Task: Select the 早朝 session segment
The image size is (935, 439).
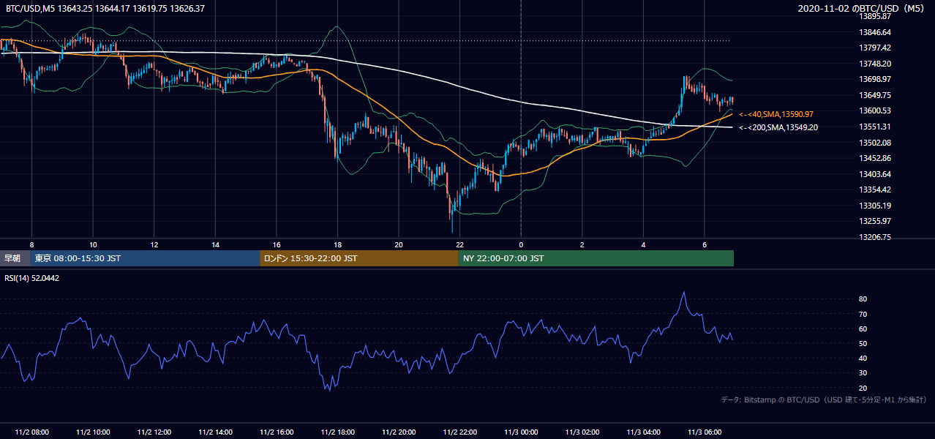Action: [15, 258]
